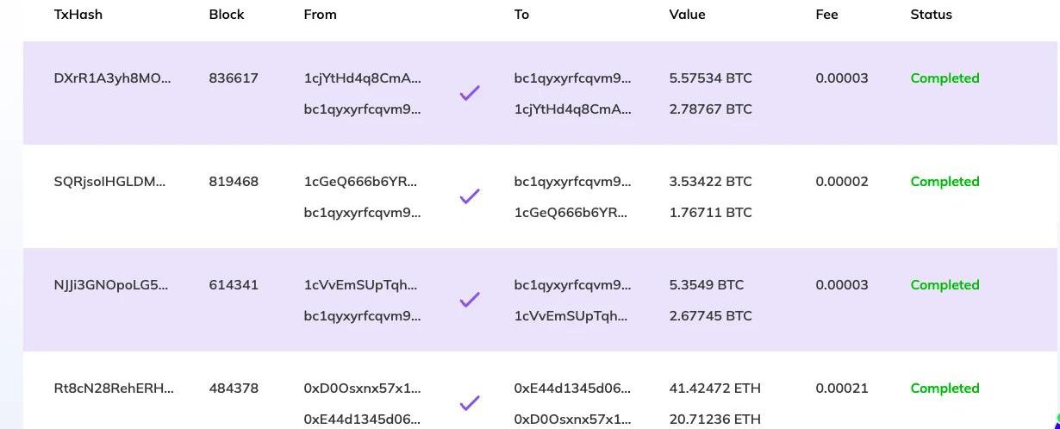
Task: Click the Fee column header
Action: pyautogui.click(x=826, y=15)
